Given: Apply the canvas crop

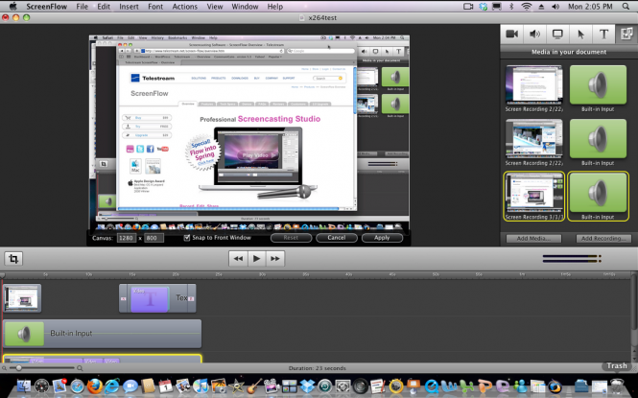Looking at the screenshot, I should pos(382,238).
